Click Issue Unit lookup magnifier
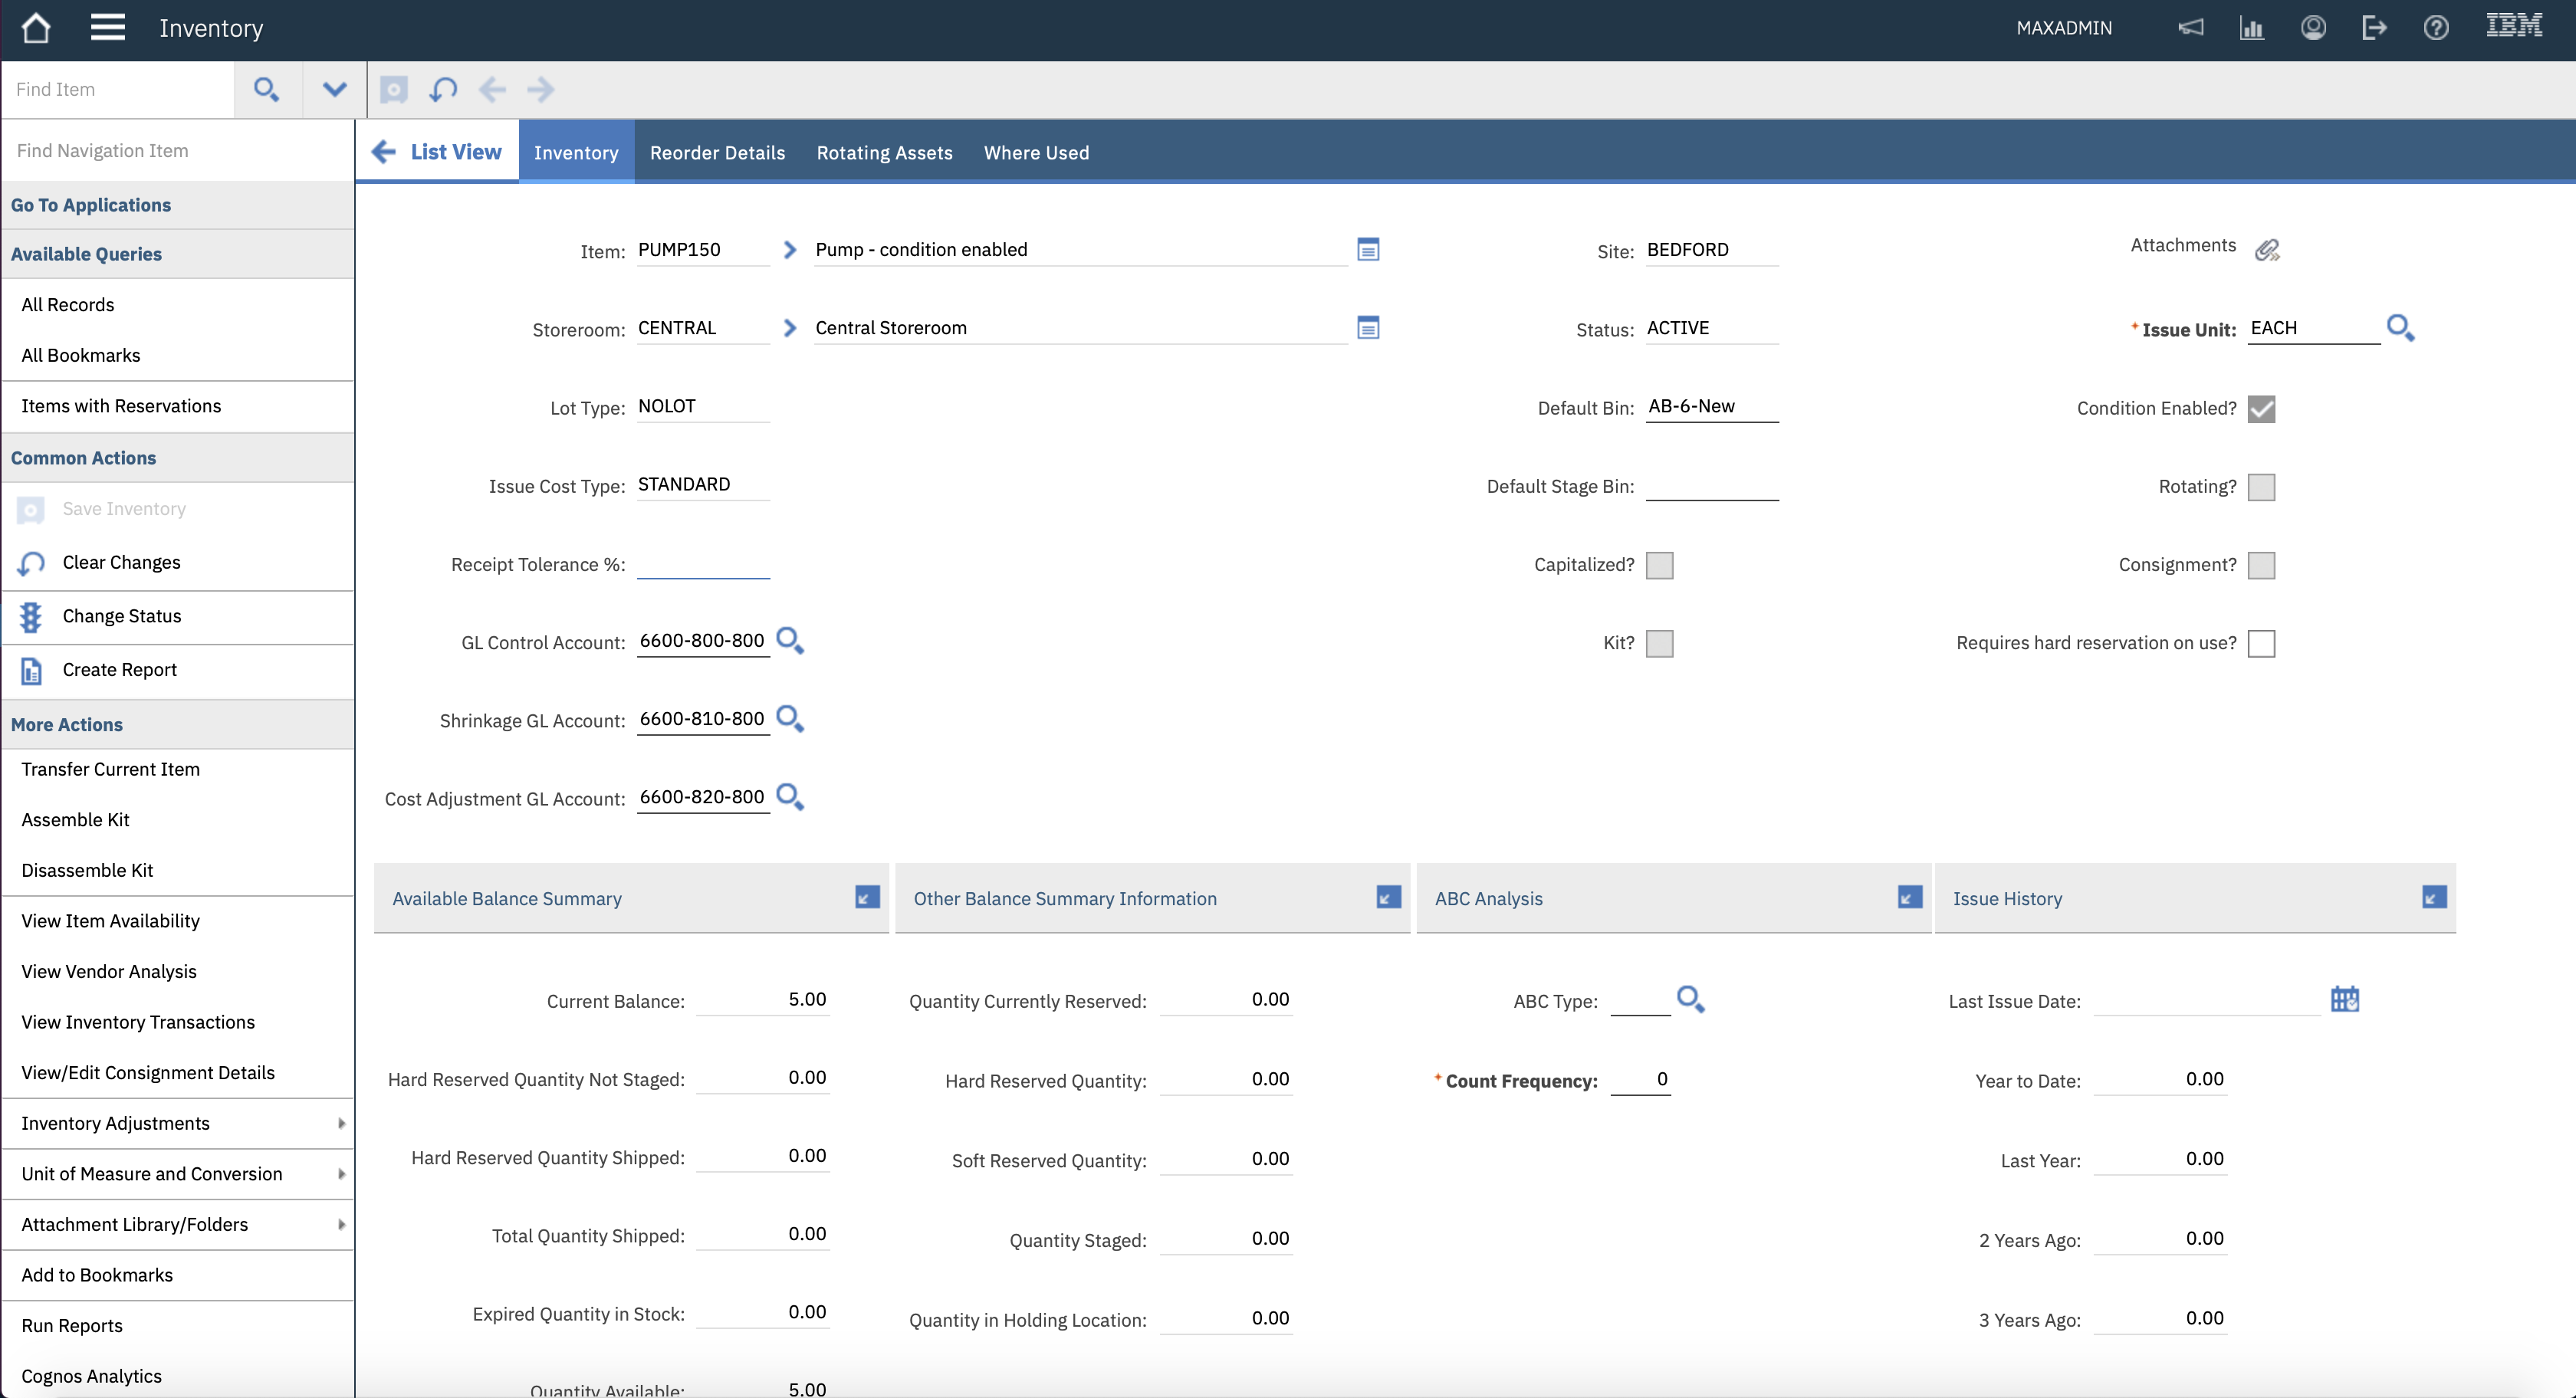This screenshot has width=2576, height=1398. (x=2400, y=328)
